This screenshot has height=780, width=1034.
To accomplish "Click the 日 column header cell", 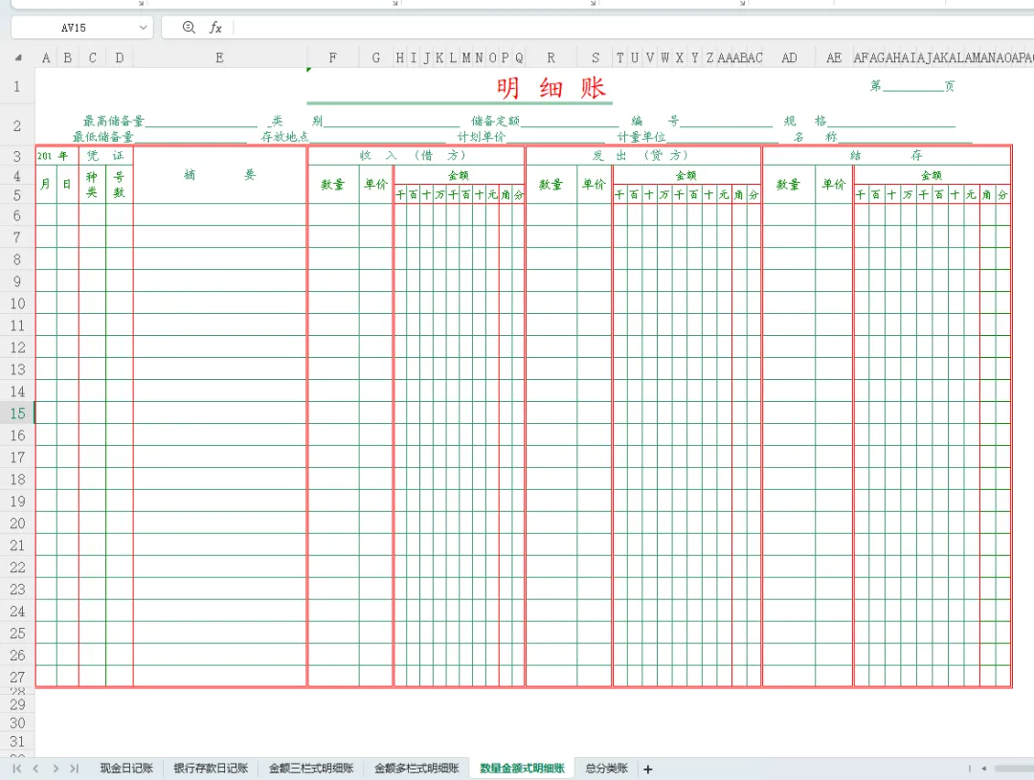I will click(67, 184).
